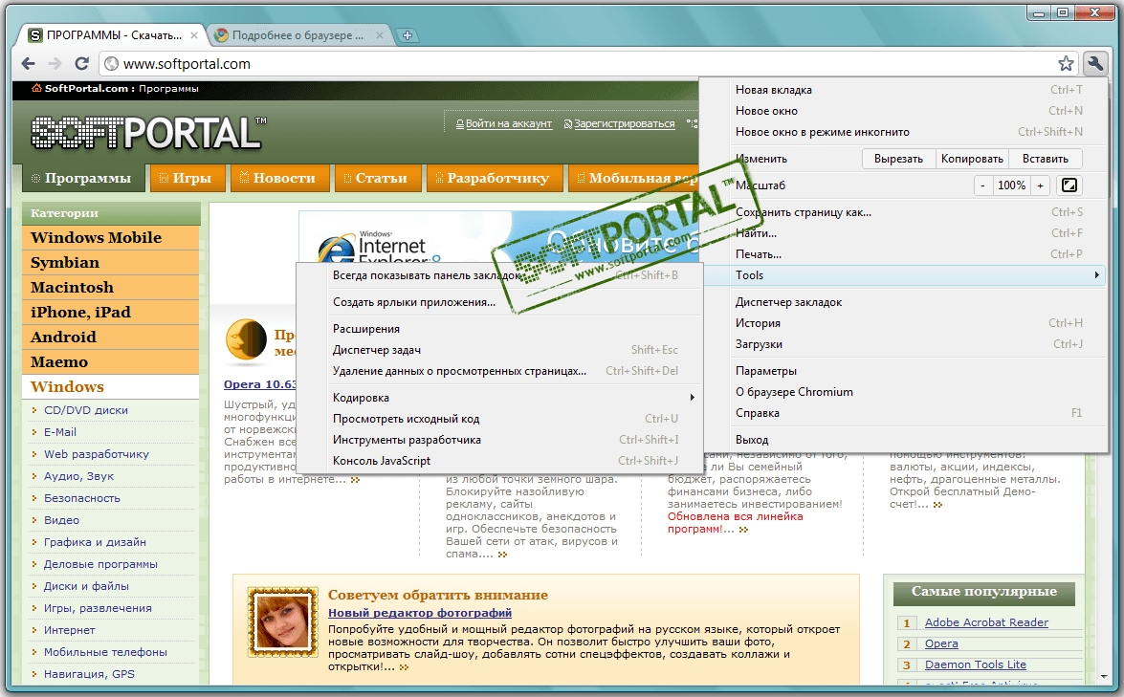Open Консоль JavaScript
This screenshot has height=697, width=1124.
(x=499, y=461)
